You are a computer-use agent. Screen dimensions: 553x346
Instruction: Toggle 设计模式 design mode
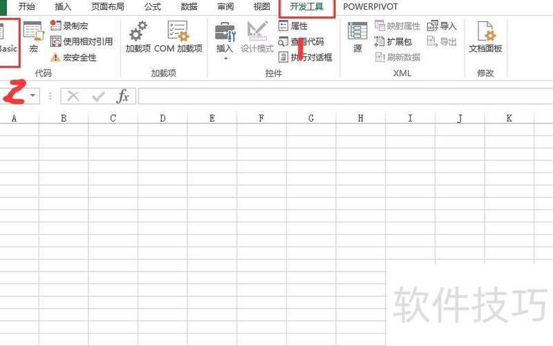(257, 37)
